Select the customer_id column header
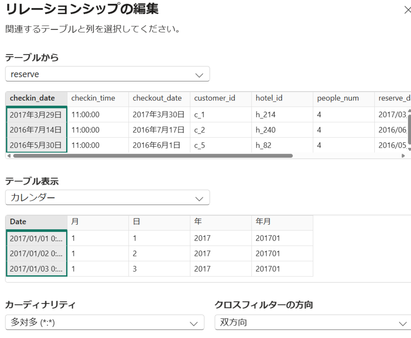The width and height of the screenshot is (411, 338). pyautogui.click(x=215, y=98)
